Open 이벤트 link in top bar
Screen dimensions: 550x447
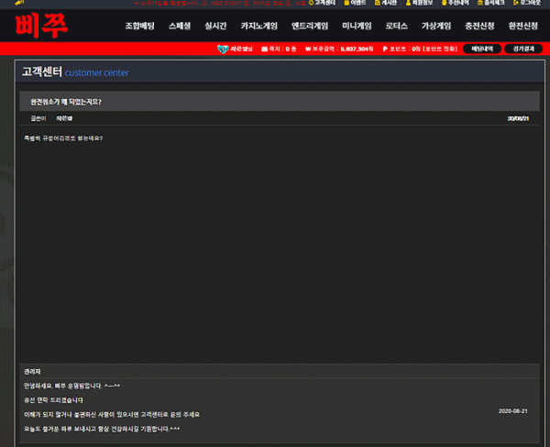coord(355,3)
